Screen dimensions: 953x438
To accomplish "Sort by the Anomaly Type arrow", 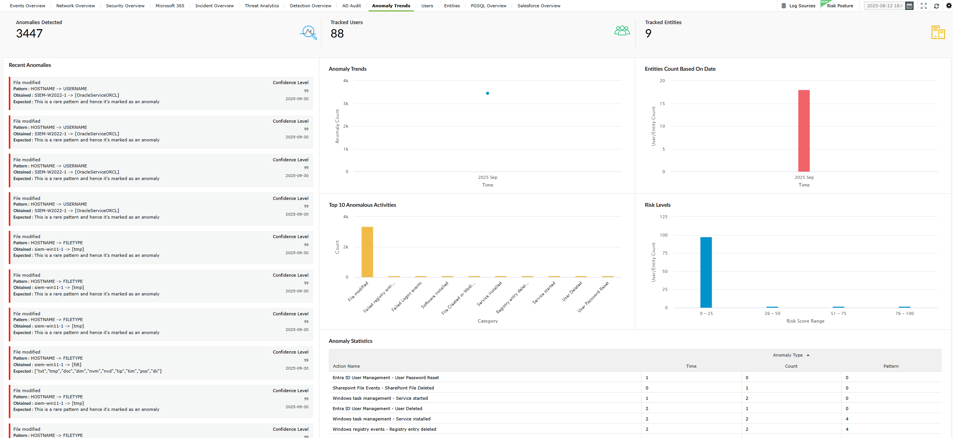I will [808, 355].
